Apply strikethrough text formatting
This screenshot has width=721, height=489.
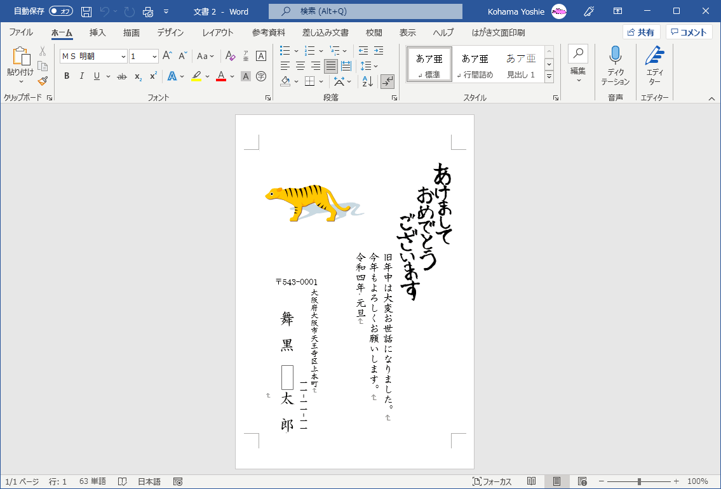[x=121, y=76]
